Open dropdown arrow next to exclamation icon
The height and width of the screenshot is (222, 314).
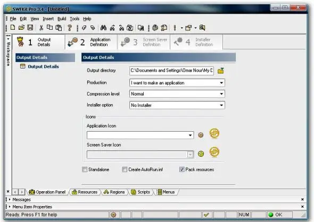tap(181, 28)
